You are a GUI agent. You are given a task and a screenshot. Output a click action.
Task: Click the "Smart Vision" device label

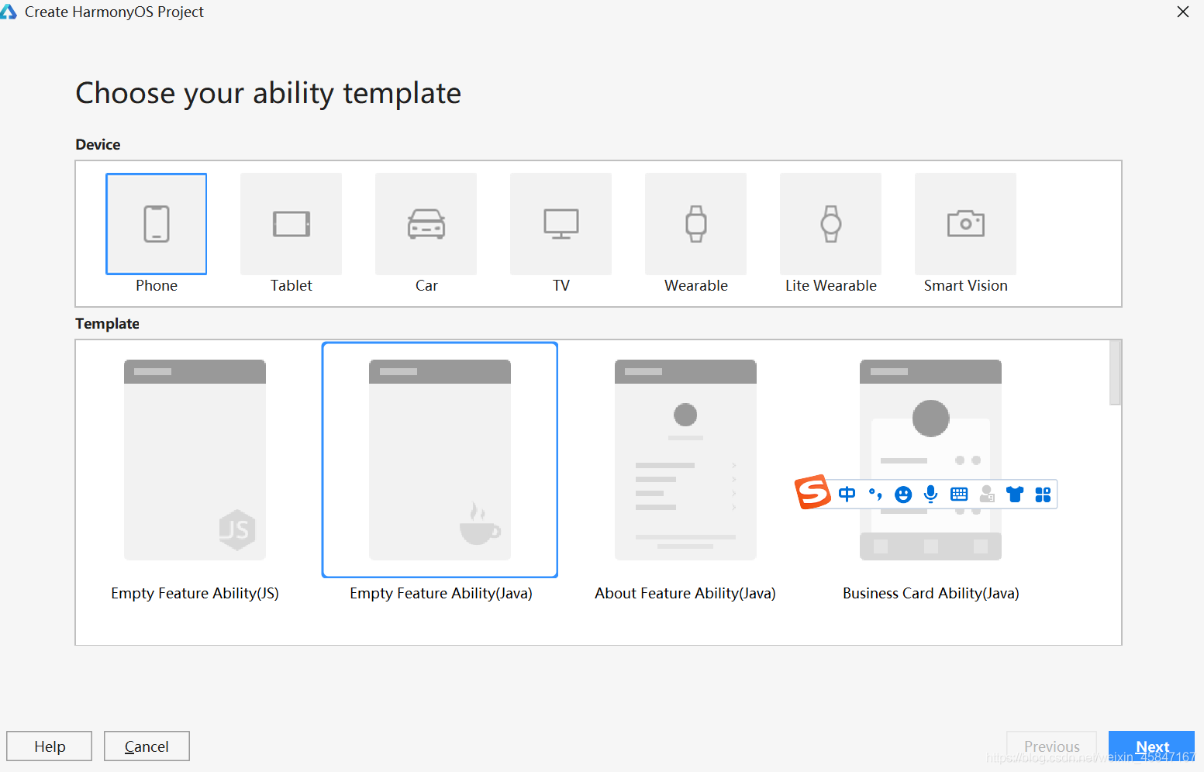[x=965, y=285]
